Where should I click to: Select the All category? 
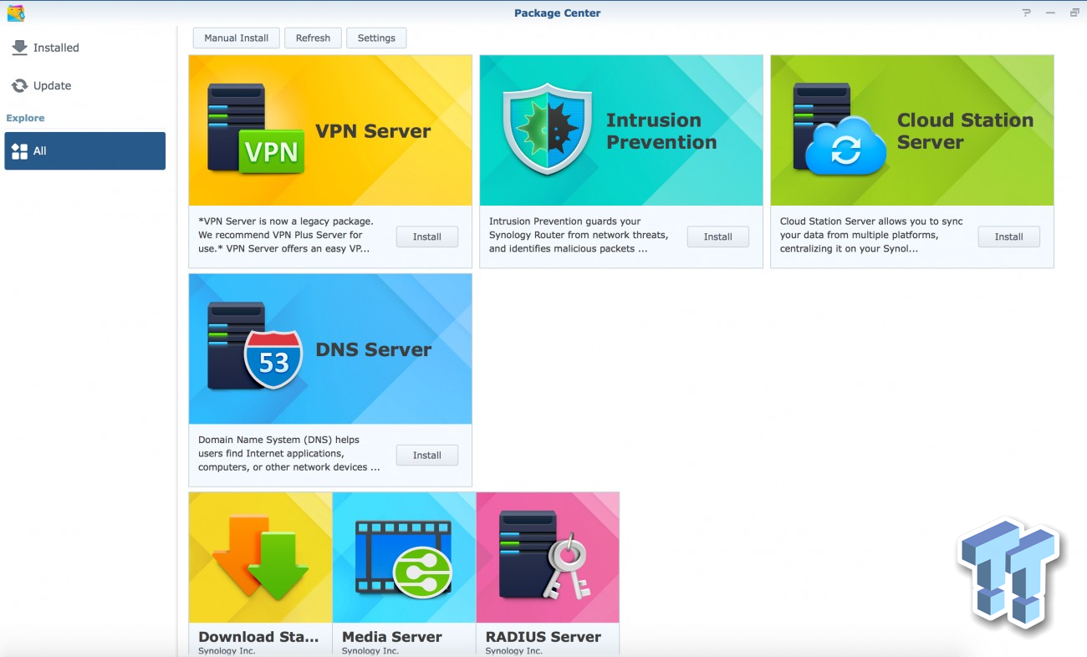(84, 150)
